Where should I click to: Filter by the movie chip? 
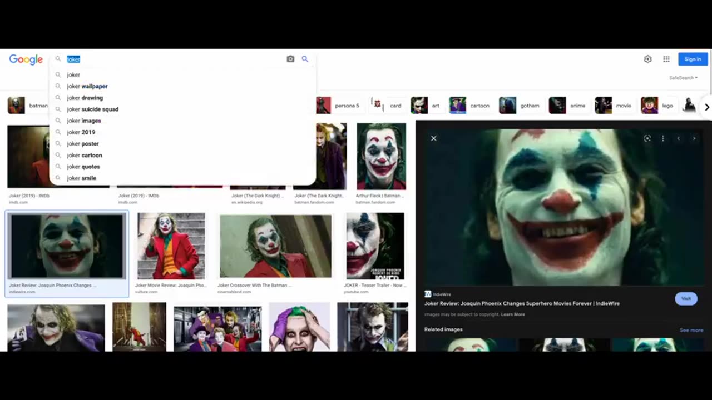(614, 106)
